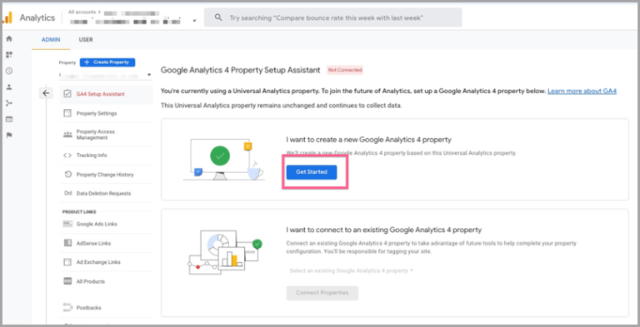The height and width of the screenshot is (327, 640).
Task: Click the GA4 Setup Assistant checkbox icon
Action: point(67,94)
